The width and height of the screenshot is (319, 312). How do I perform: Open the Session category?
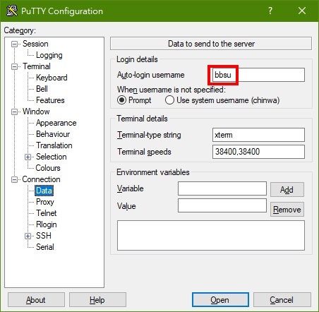pos(35,44)
